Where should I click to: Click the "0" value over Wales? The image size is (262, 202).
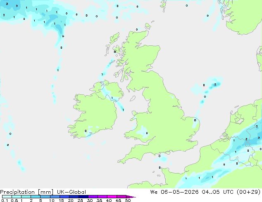pos(147,133)
